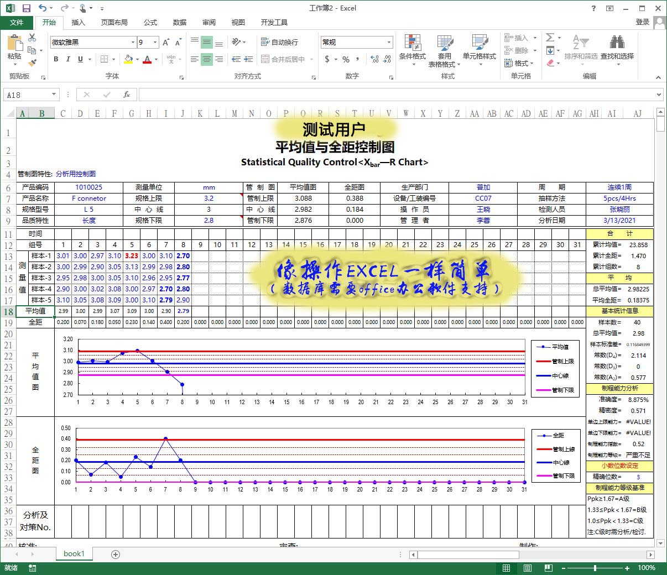Image resolution: width=667 pixels, height=575 pixels.
Task: Click the Save icon in quick access toolbar
Action: click(26, 8)
